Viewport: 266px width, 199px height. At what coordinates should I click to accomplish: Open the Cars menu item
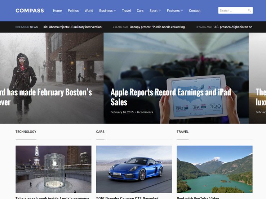click(140, 10)
